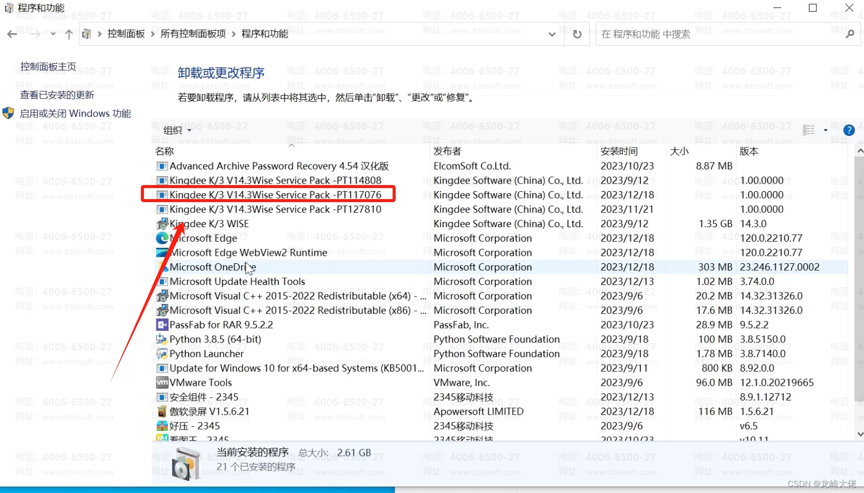Viewport: 864px width, 493px height.
Task: Click the Python Launcher icon
Action: 162,354
